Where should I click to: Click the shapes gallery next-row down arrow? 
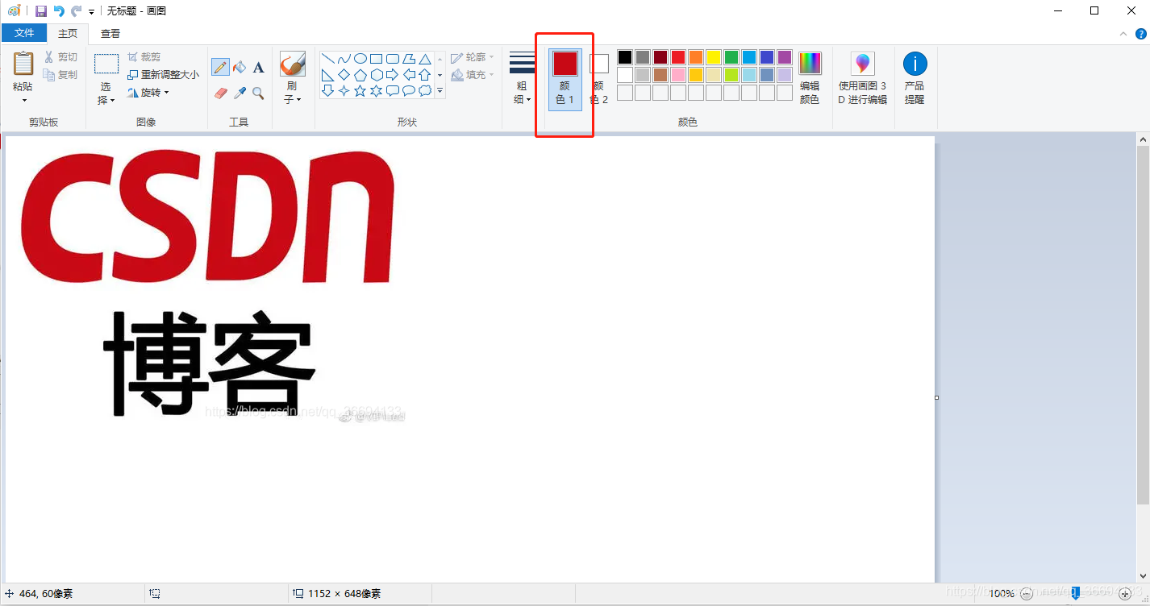[440, 75]
